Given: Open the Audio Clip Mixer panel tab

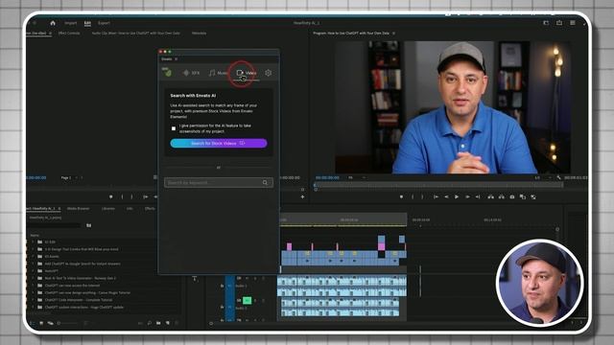Looking at the screenshot, I should (136, 34).
